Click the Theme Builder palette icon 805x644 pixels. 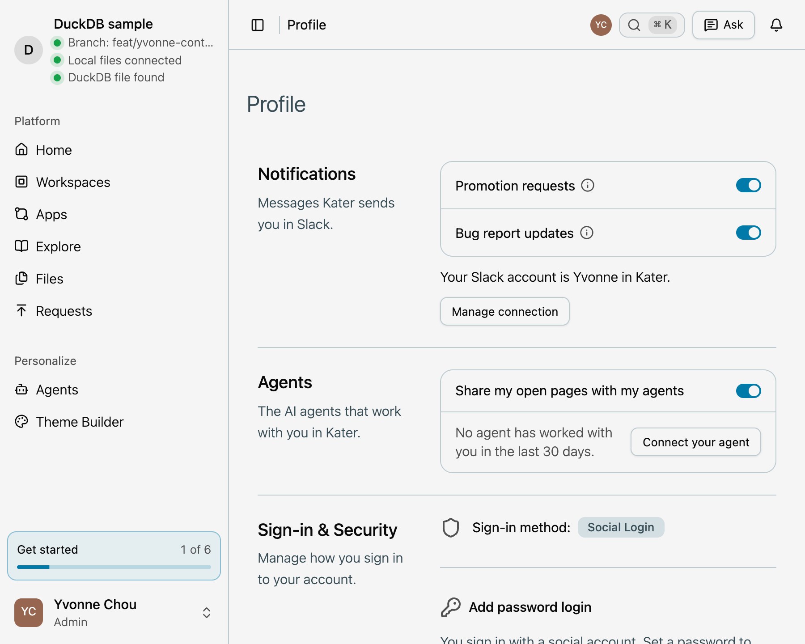[x=21, y=421]
